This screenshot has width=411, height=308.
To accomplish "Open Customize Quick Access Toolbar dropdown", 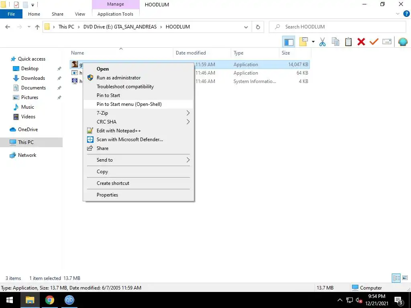I will coord(33,5).
